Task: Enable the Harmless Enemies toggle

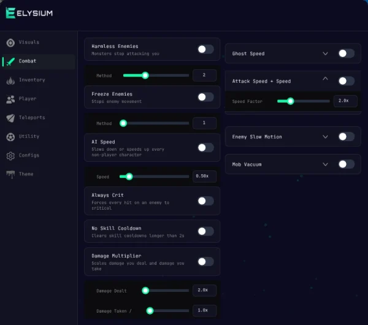Action: pos(205,49)
